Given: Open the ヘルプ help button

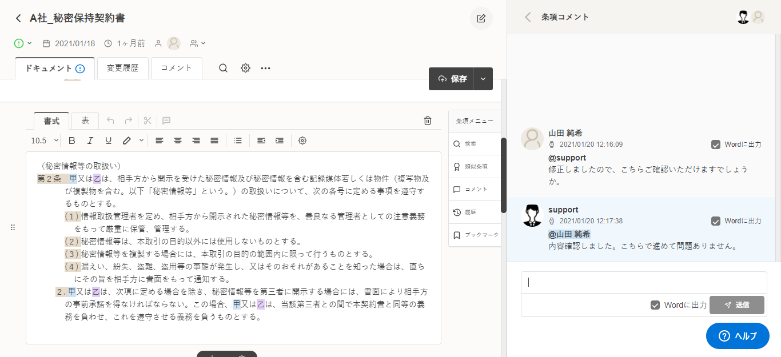Looking at the screenshot, I should (738, 336).
